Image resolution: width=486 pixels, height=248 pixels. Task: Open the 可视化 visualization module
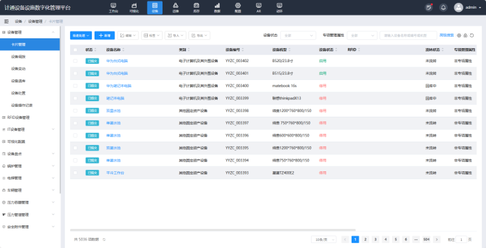tap(133, 8)
